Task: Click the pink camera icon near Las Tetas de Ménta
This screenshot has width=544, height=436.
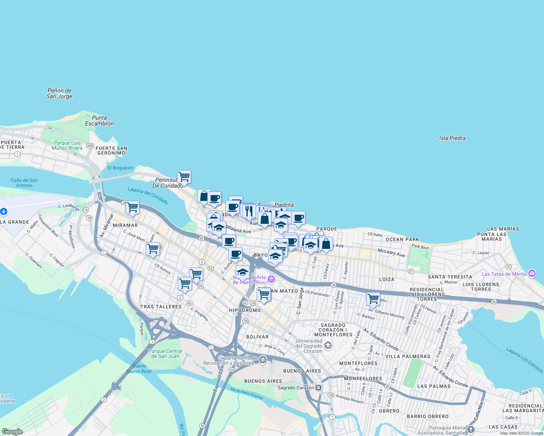Action: 533,274
